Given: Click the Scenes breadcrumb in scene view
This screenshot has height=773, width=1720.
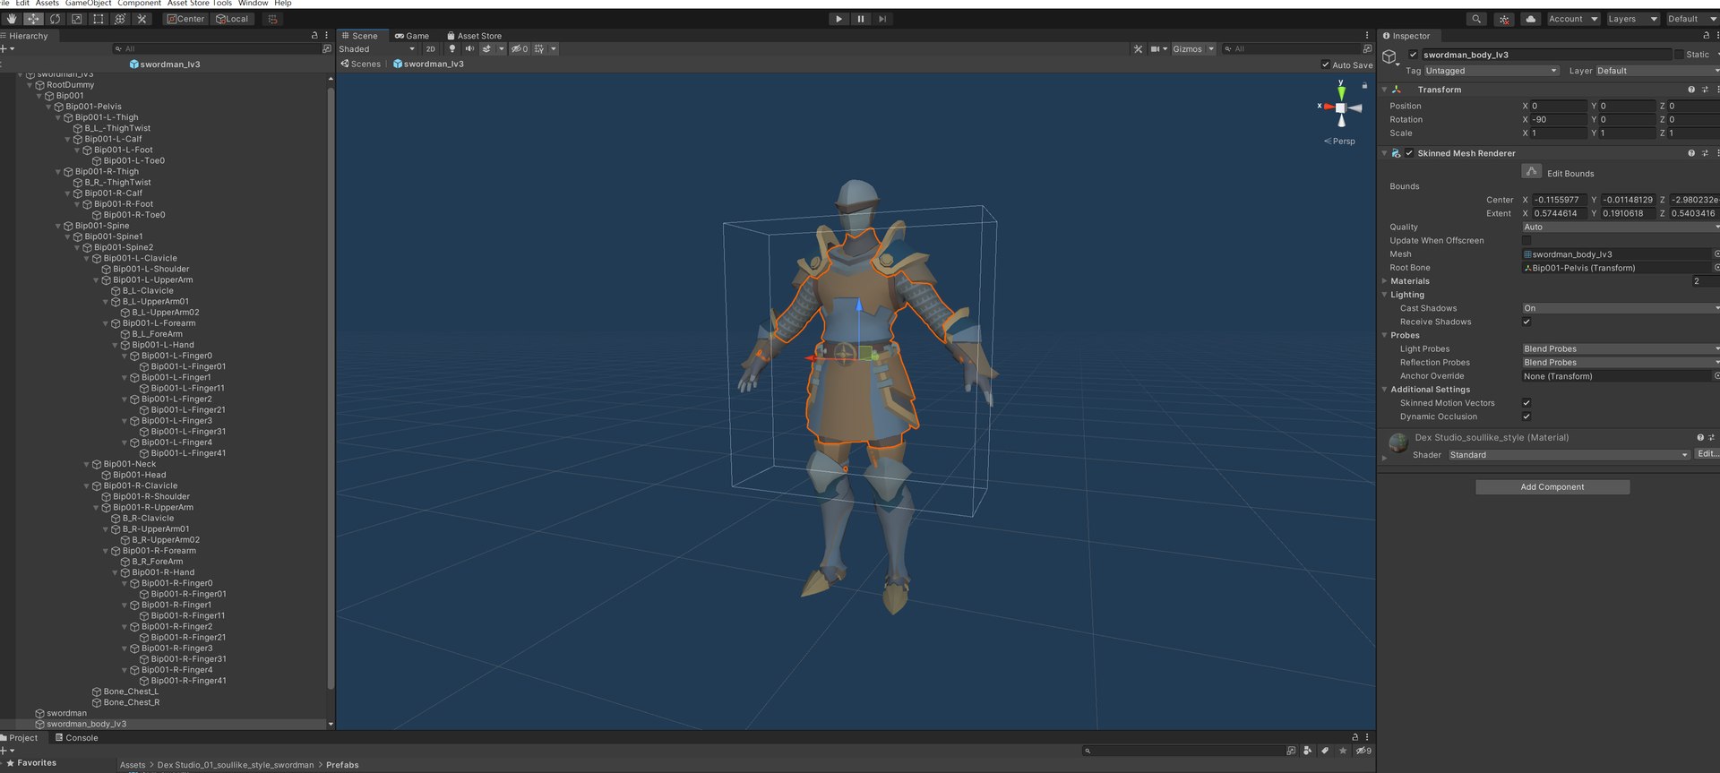Looking at the screenshot, I should 361,64.
